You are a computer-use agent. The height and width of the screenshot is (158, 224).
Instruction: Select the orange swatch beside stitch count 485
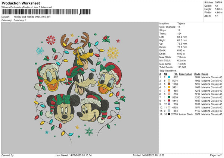(x=169, y=91)
